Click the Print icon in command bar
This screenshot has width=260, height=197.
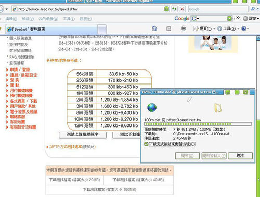184,29
